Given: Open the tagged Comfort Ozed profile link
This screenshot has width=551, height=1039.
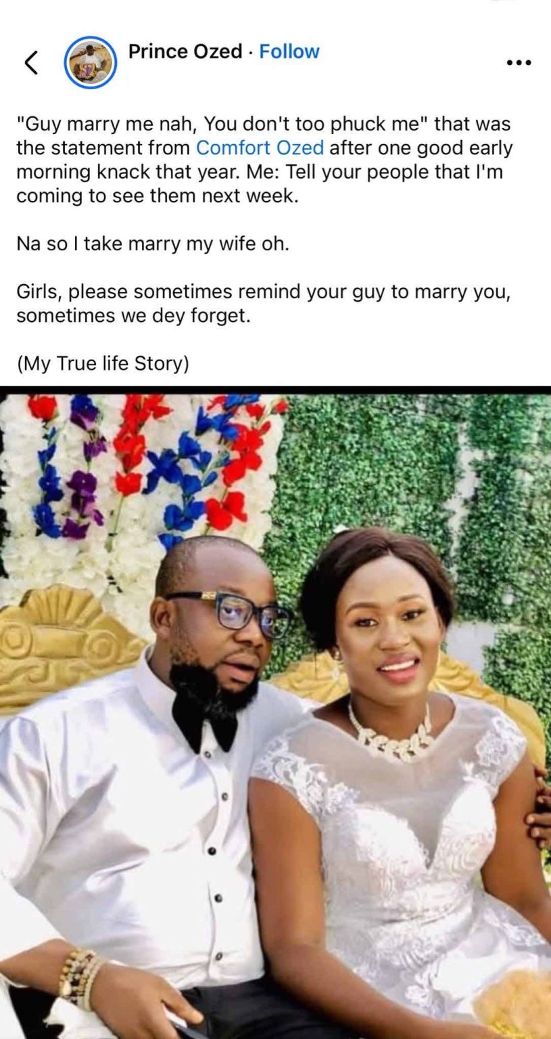Looking at the screenshot, I should (260, 148).
